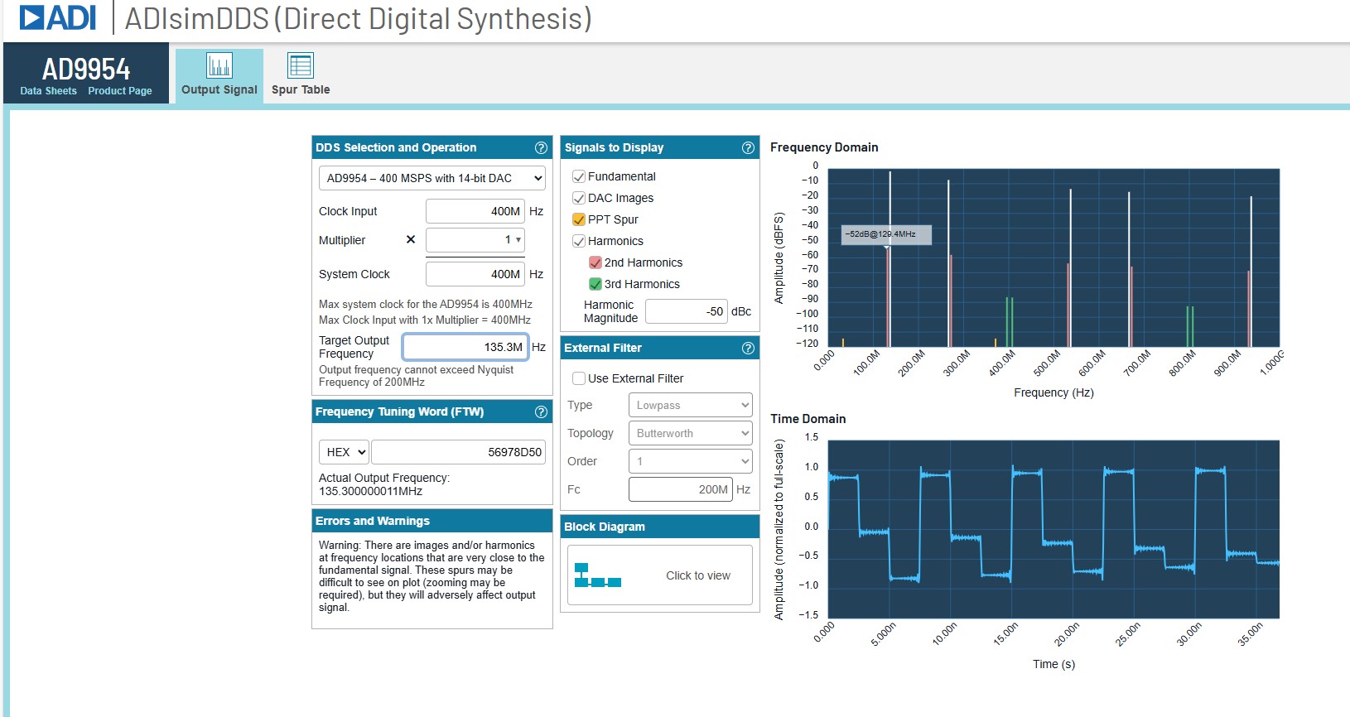The height and width of the screenshot is (717, 1350).
Task: Toggle the 3rd Harmonics green checkbox
Action: [x=595, y=285]
